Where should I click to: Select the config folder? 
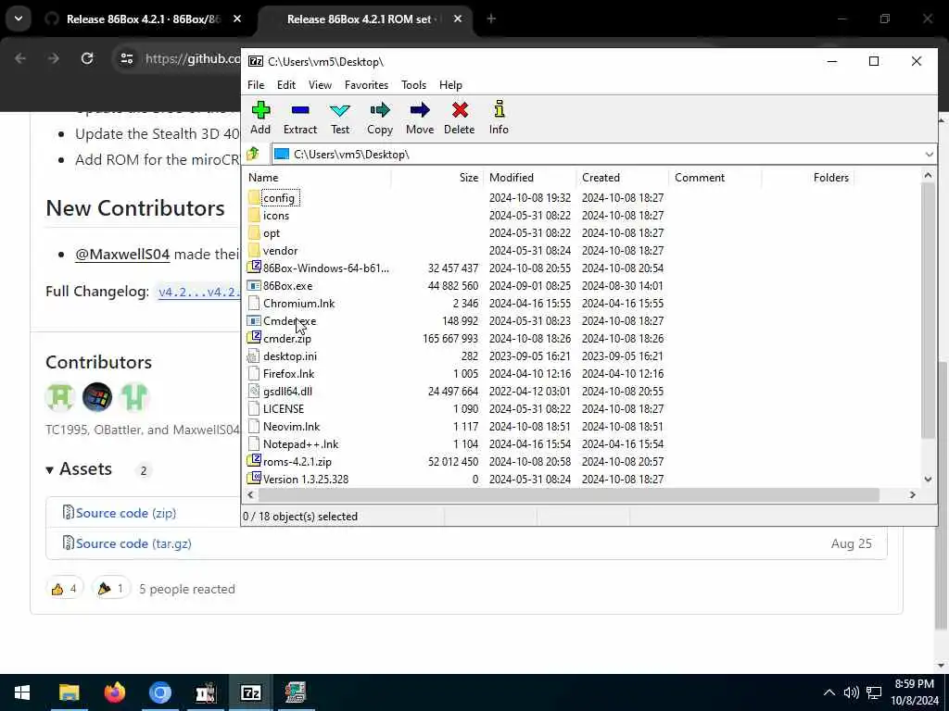pyautogui.click(x=278, y=198)
